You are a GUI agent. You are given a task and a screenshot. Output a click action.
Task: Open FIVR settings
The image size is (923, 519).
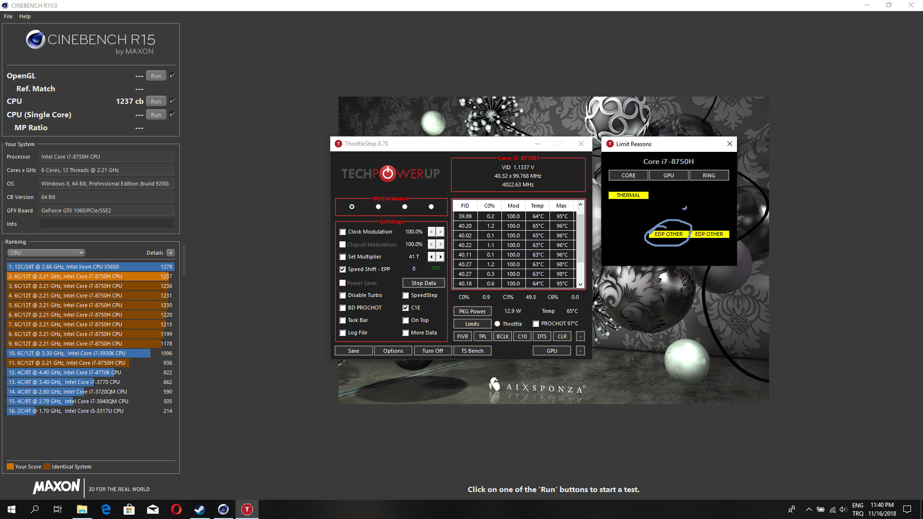(x=462, y=336)
